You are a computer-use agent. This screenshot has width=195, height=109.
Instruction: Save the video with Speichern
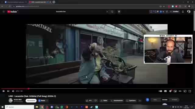[131, 101]
